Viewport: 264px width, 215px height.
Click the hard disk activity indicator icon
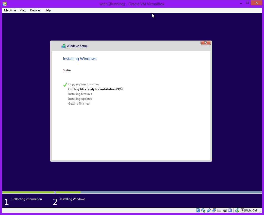(198, 210)
